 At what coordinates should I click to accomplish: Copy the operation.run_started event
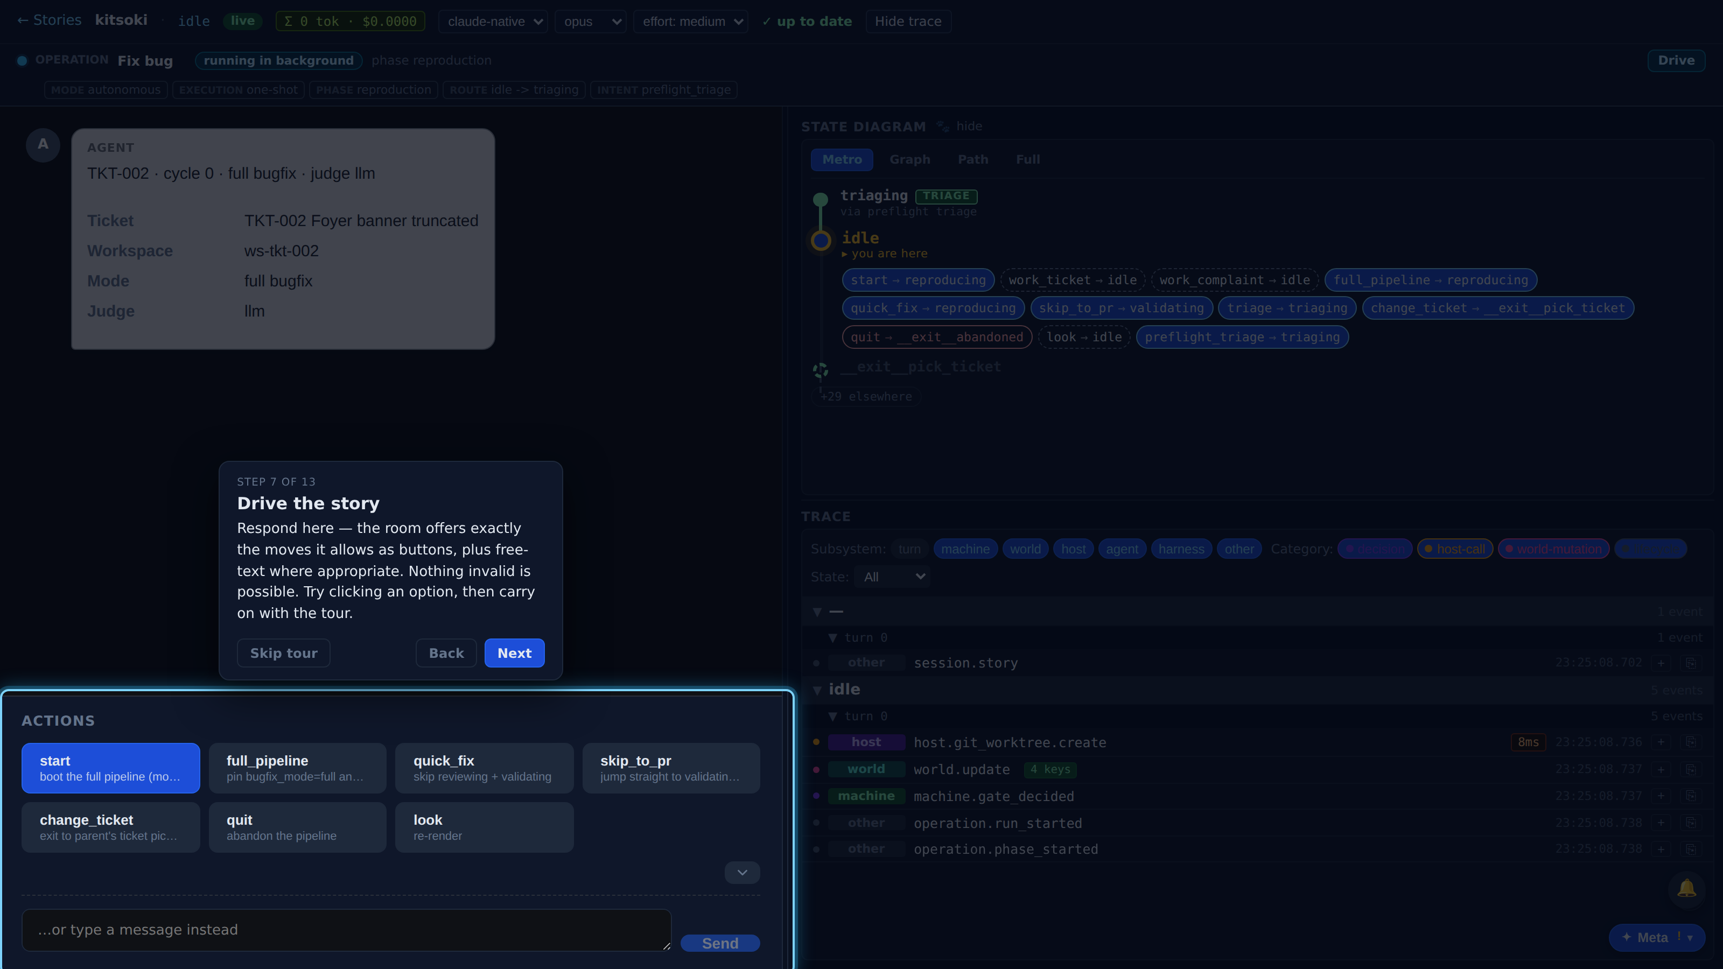tap(1691, 823)
